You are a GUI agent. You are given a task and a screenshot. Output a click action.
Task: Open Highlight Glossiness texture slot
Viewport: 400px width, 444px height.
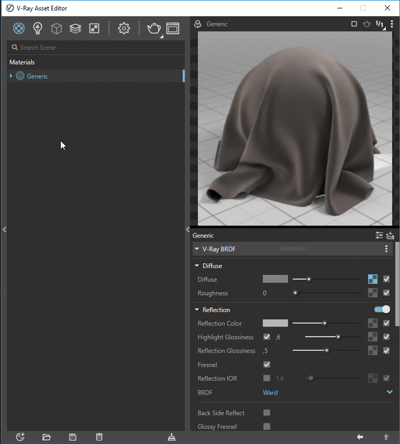tap(373, 337)
